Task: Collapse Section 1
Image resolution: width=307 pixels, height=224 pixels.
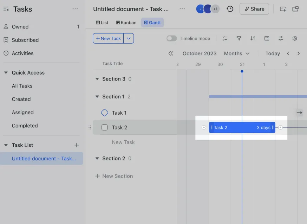Action: (x=97, y=97)
